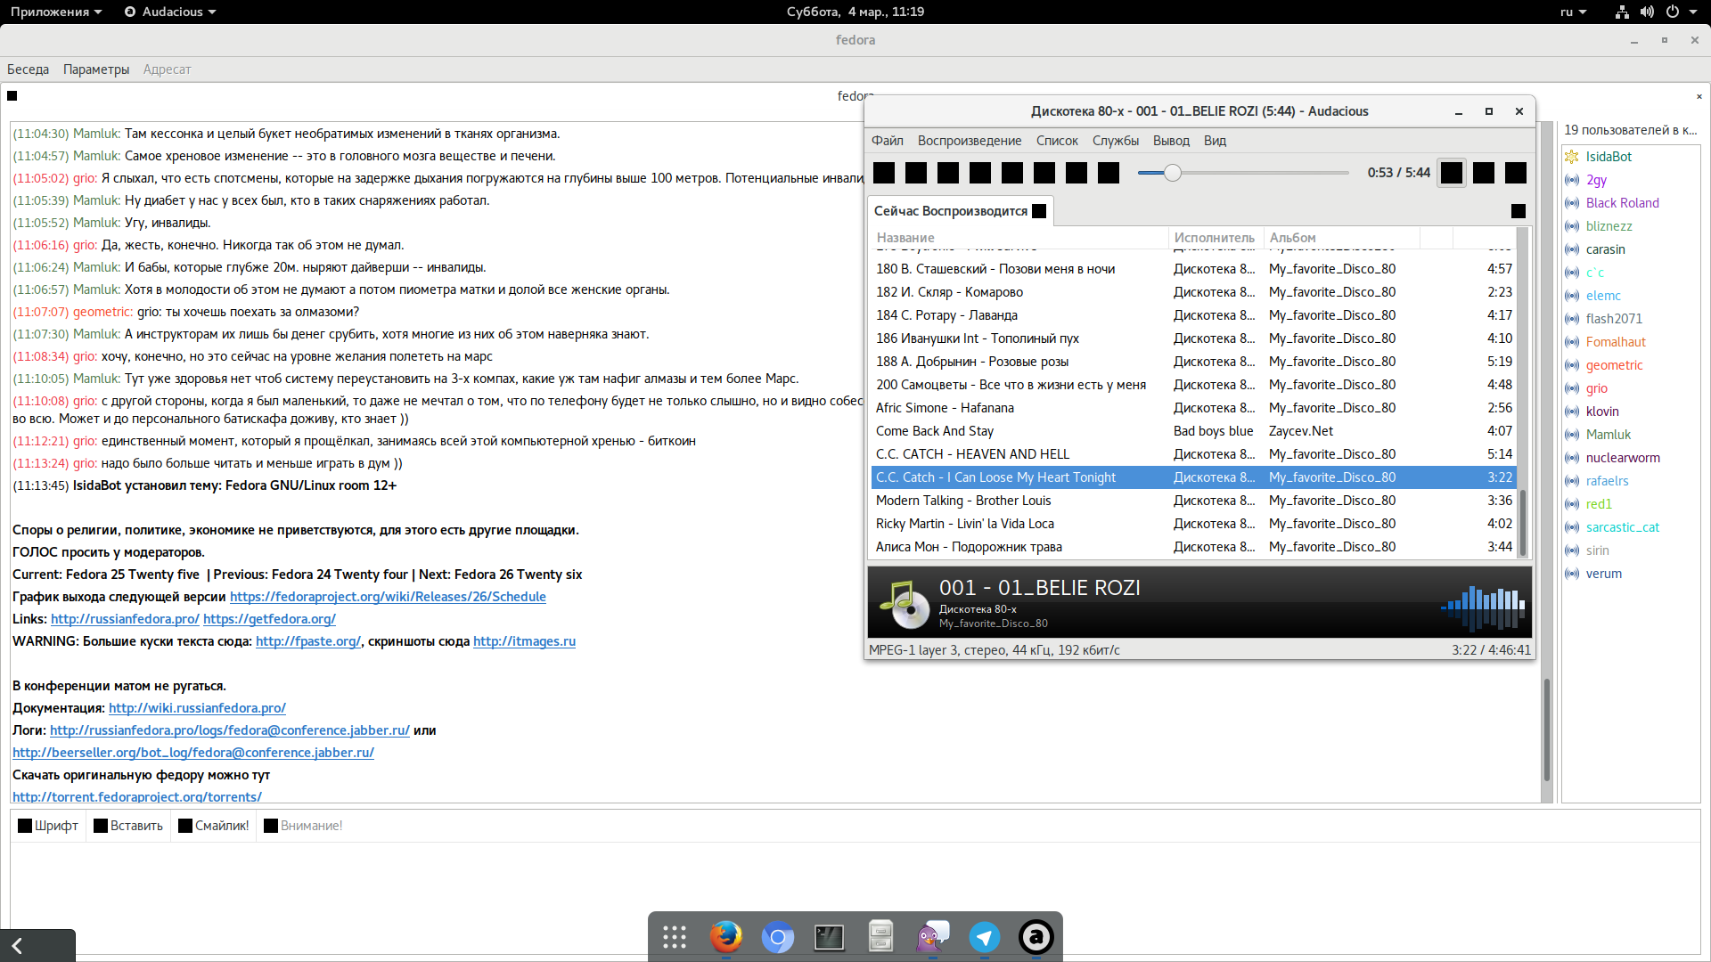Sort playlist by Исполнитель column header
Viewport: 1711px width, 962px height.
[x=1216, y=238]
